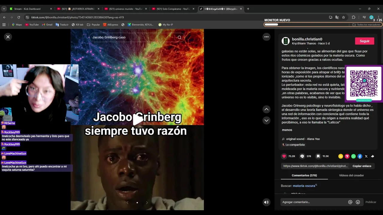Select the Comentarios (578) tab
This screenshot has height=215, width=383.
(304, 175)
